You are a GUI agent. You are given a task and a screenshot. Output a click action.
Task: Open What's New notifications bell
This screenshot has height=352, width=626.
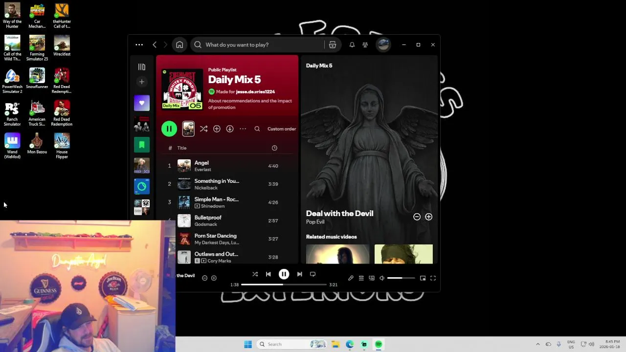point(352,44)
